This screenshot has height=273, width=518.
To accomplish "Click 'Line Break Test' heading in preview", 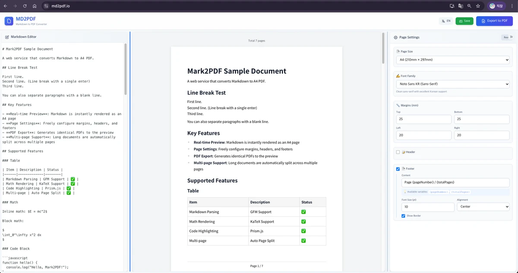I will [x=206, y=93].
